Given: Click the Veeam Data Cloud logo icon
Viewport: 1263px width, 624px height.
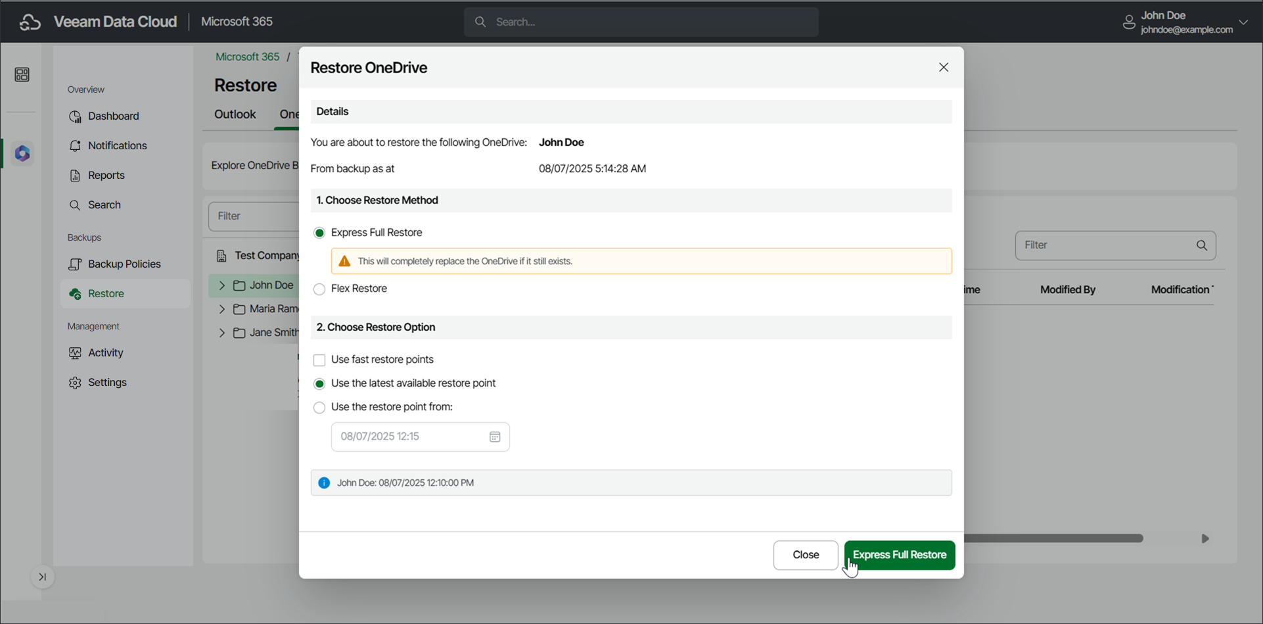Looking at the screenshot, I should 30,22.
